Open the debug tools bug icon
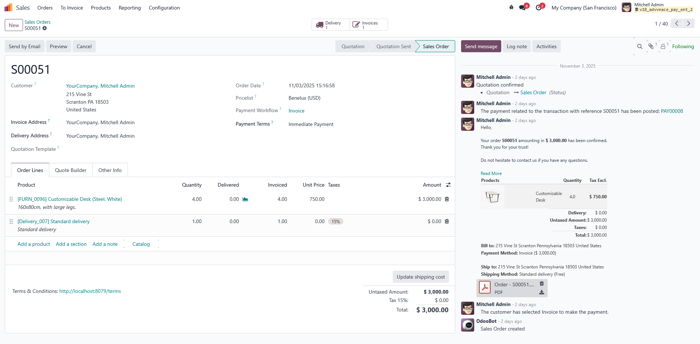Image resolution: width=700 pixels, height=344 pixels. 511,7
